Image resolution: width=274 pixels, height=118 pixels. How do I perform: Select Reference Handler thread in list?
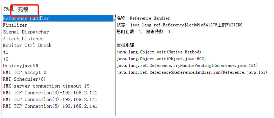[x=58, y=18]
